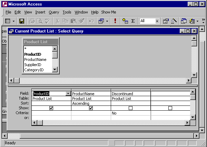The image size is (207, 147).
Task: Click the Current Product List query window icon
Action: coord(11,31)
